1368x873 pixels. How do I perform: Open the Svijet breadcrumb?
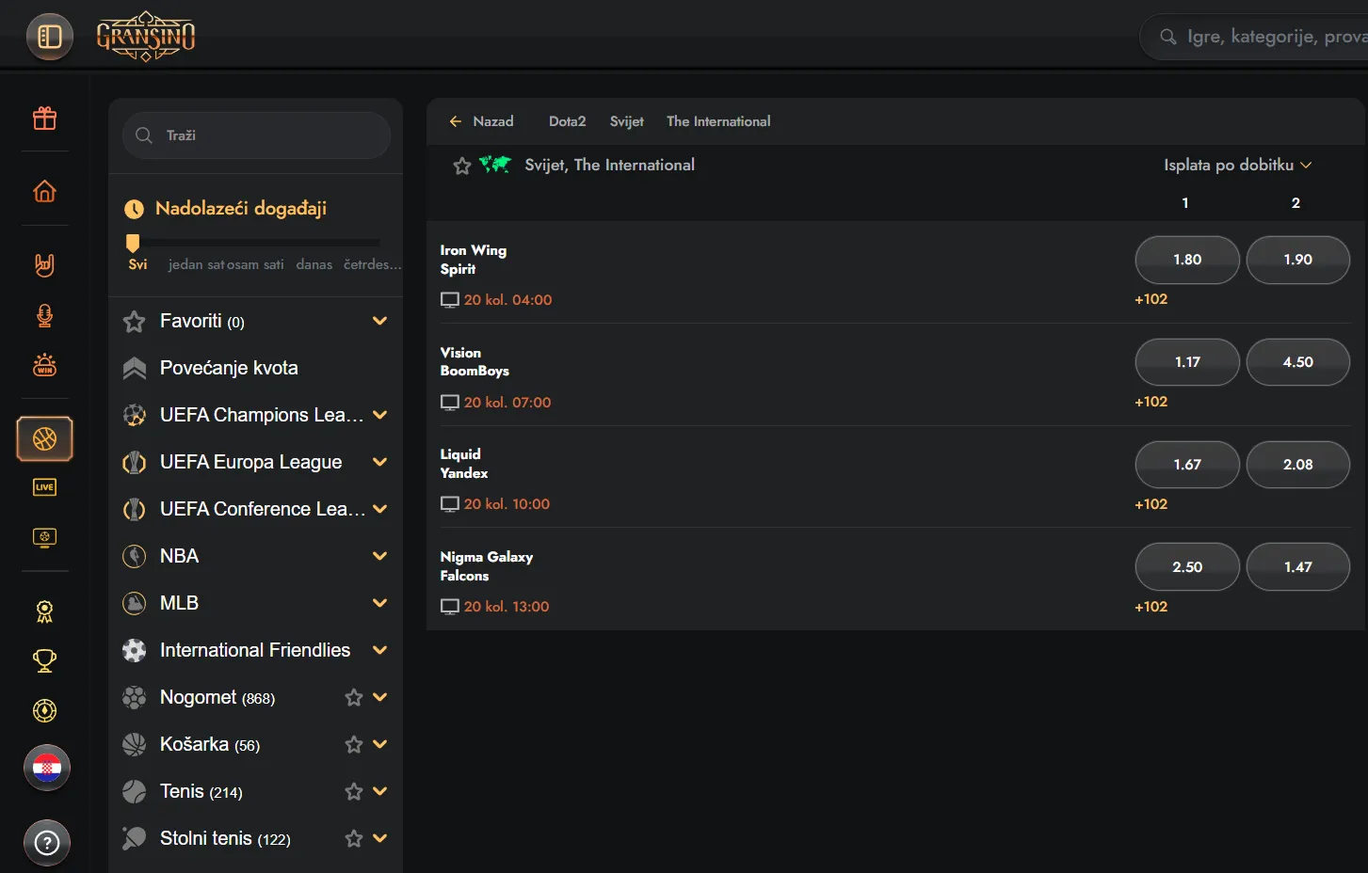627,121
